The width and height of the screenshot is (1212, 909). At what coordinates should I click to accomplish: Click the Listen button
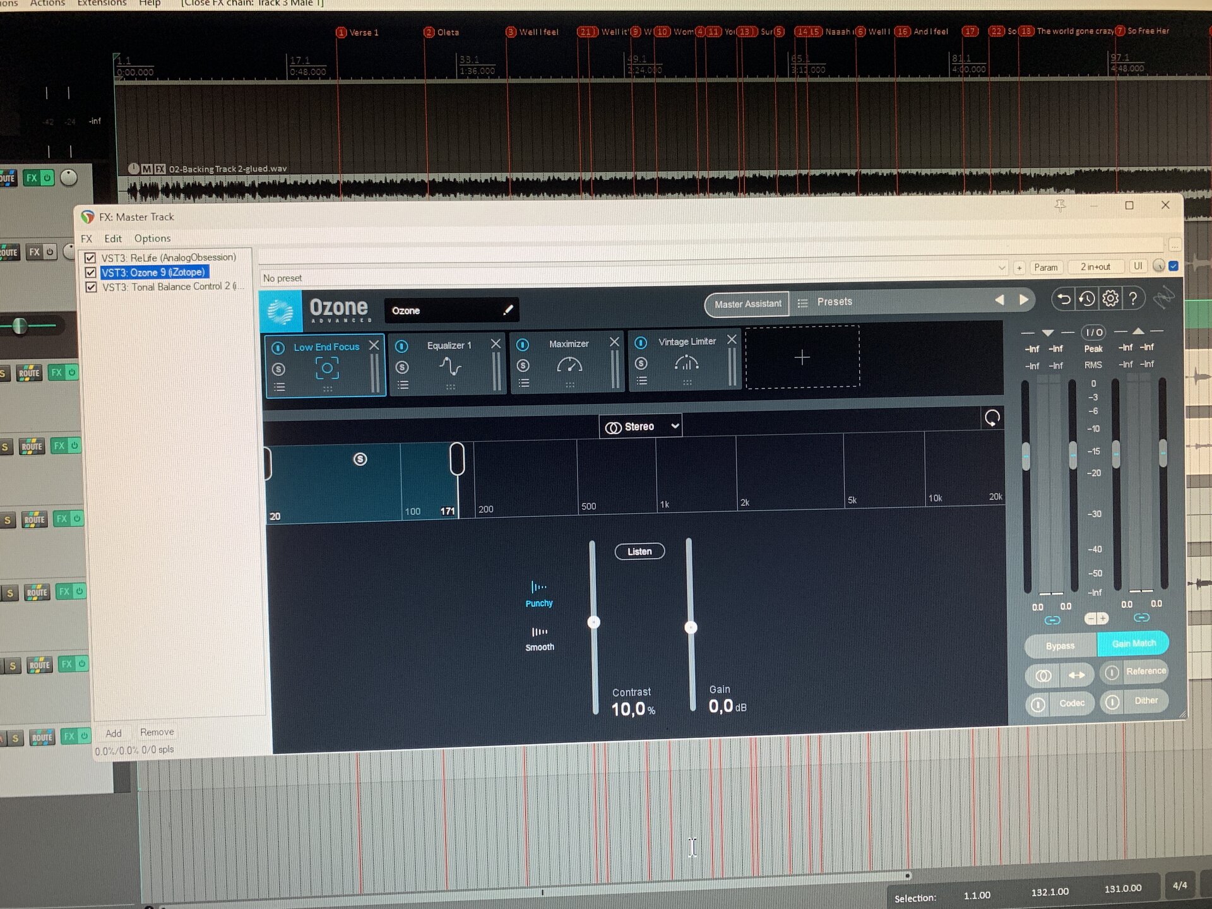click(639, 552)
